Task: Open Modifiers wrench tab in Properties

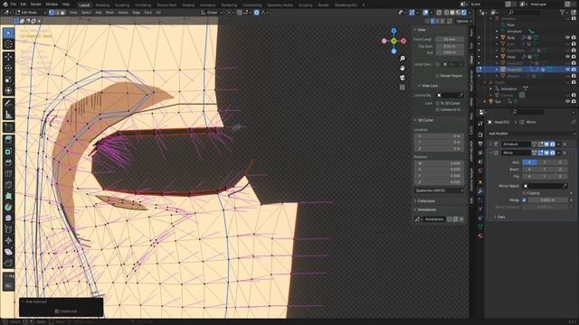Action: 480,190
